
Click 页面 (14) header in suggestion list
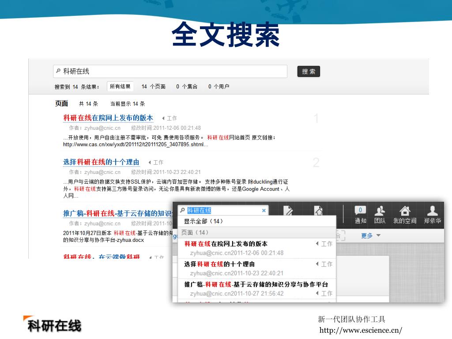[257, 232]
